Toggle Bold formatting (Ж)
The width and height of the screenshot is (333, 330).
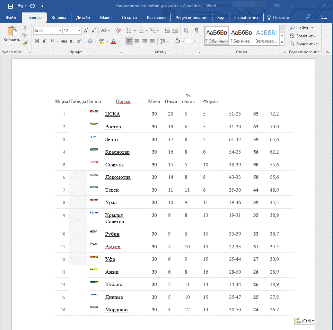click(37, 41)
